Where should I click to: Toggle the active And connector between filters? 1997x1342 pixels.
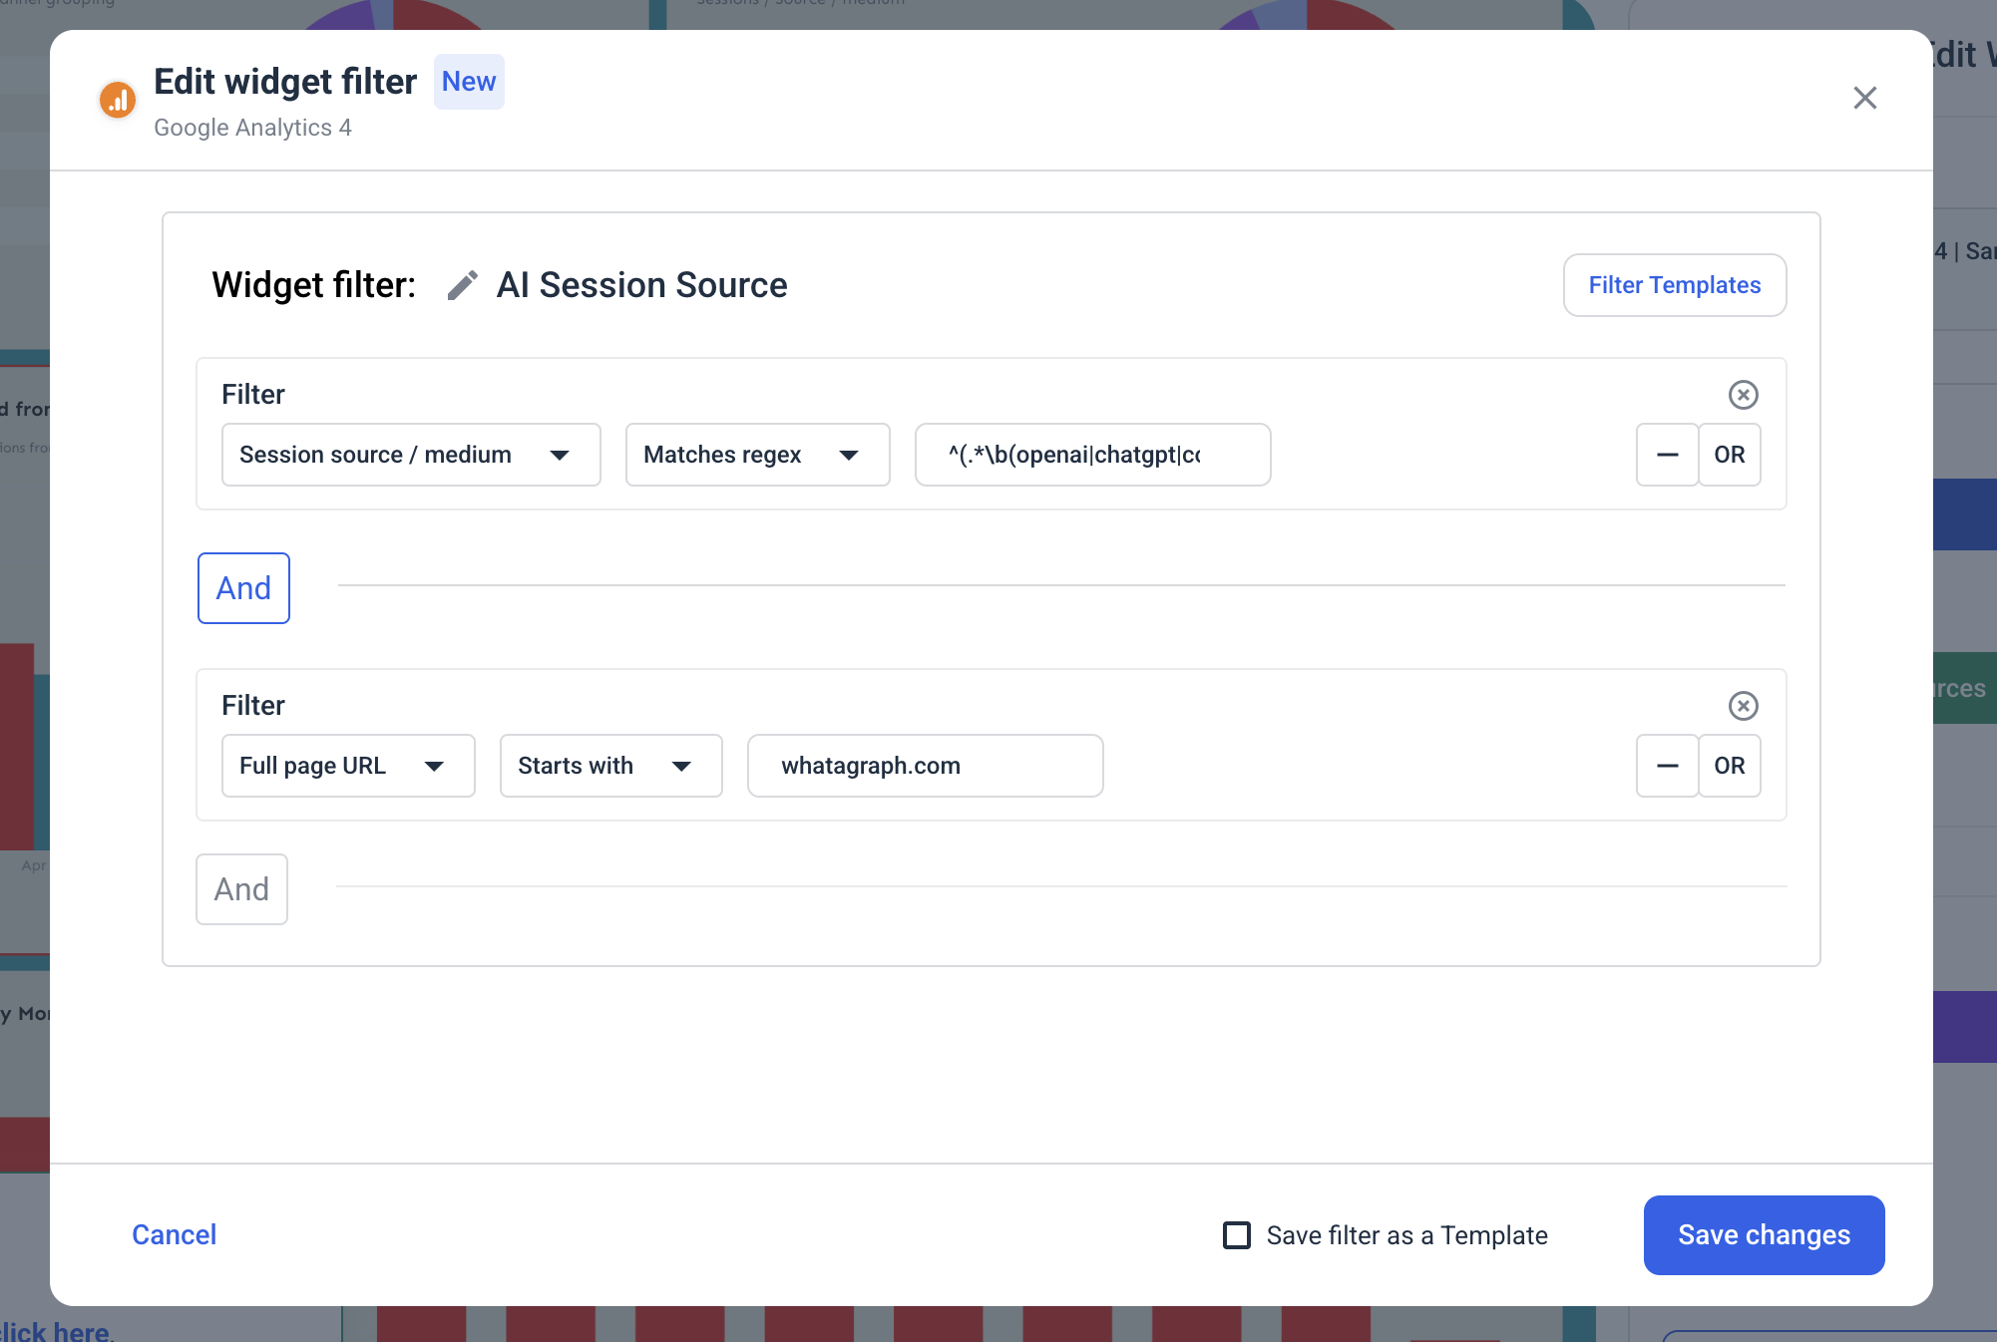(243, 588)
